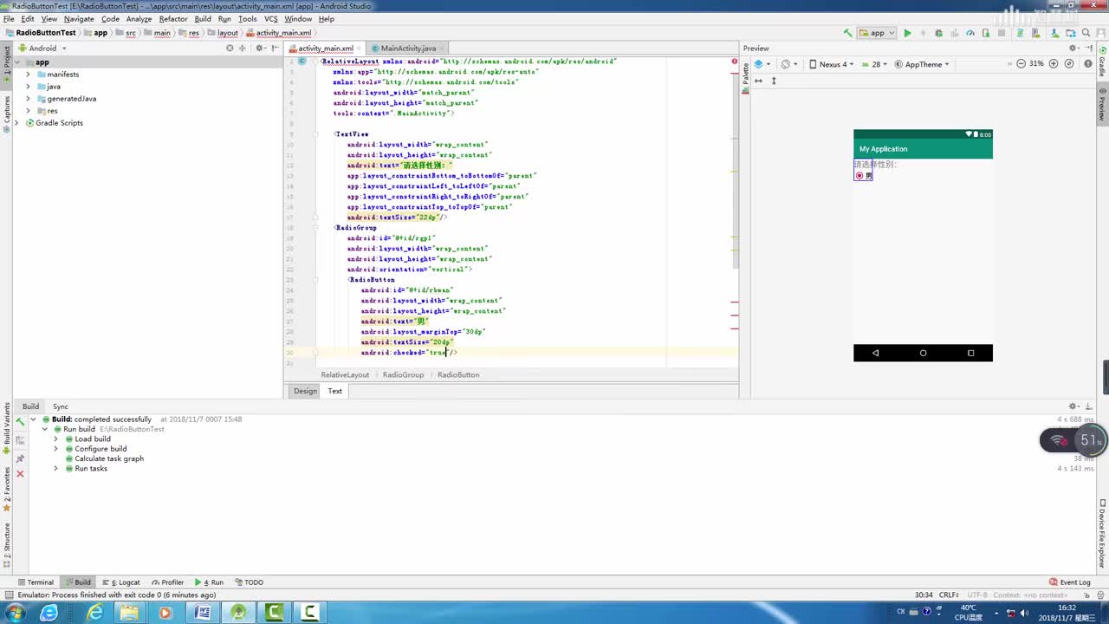Click the red X close icon in Build panel
The height and width of the screenshot is (624, 1109).
coord(20,473)
